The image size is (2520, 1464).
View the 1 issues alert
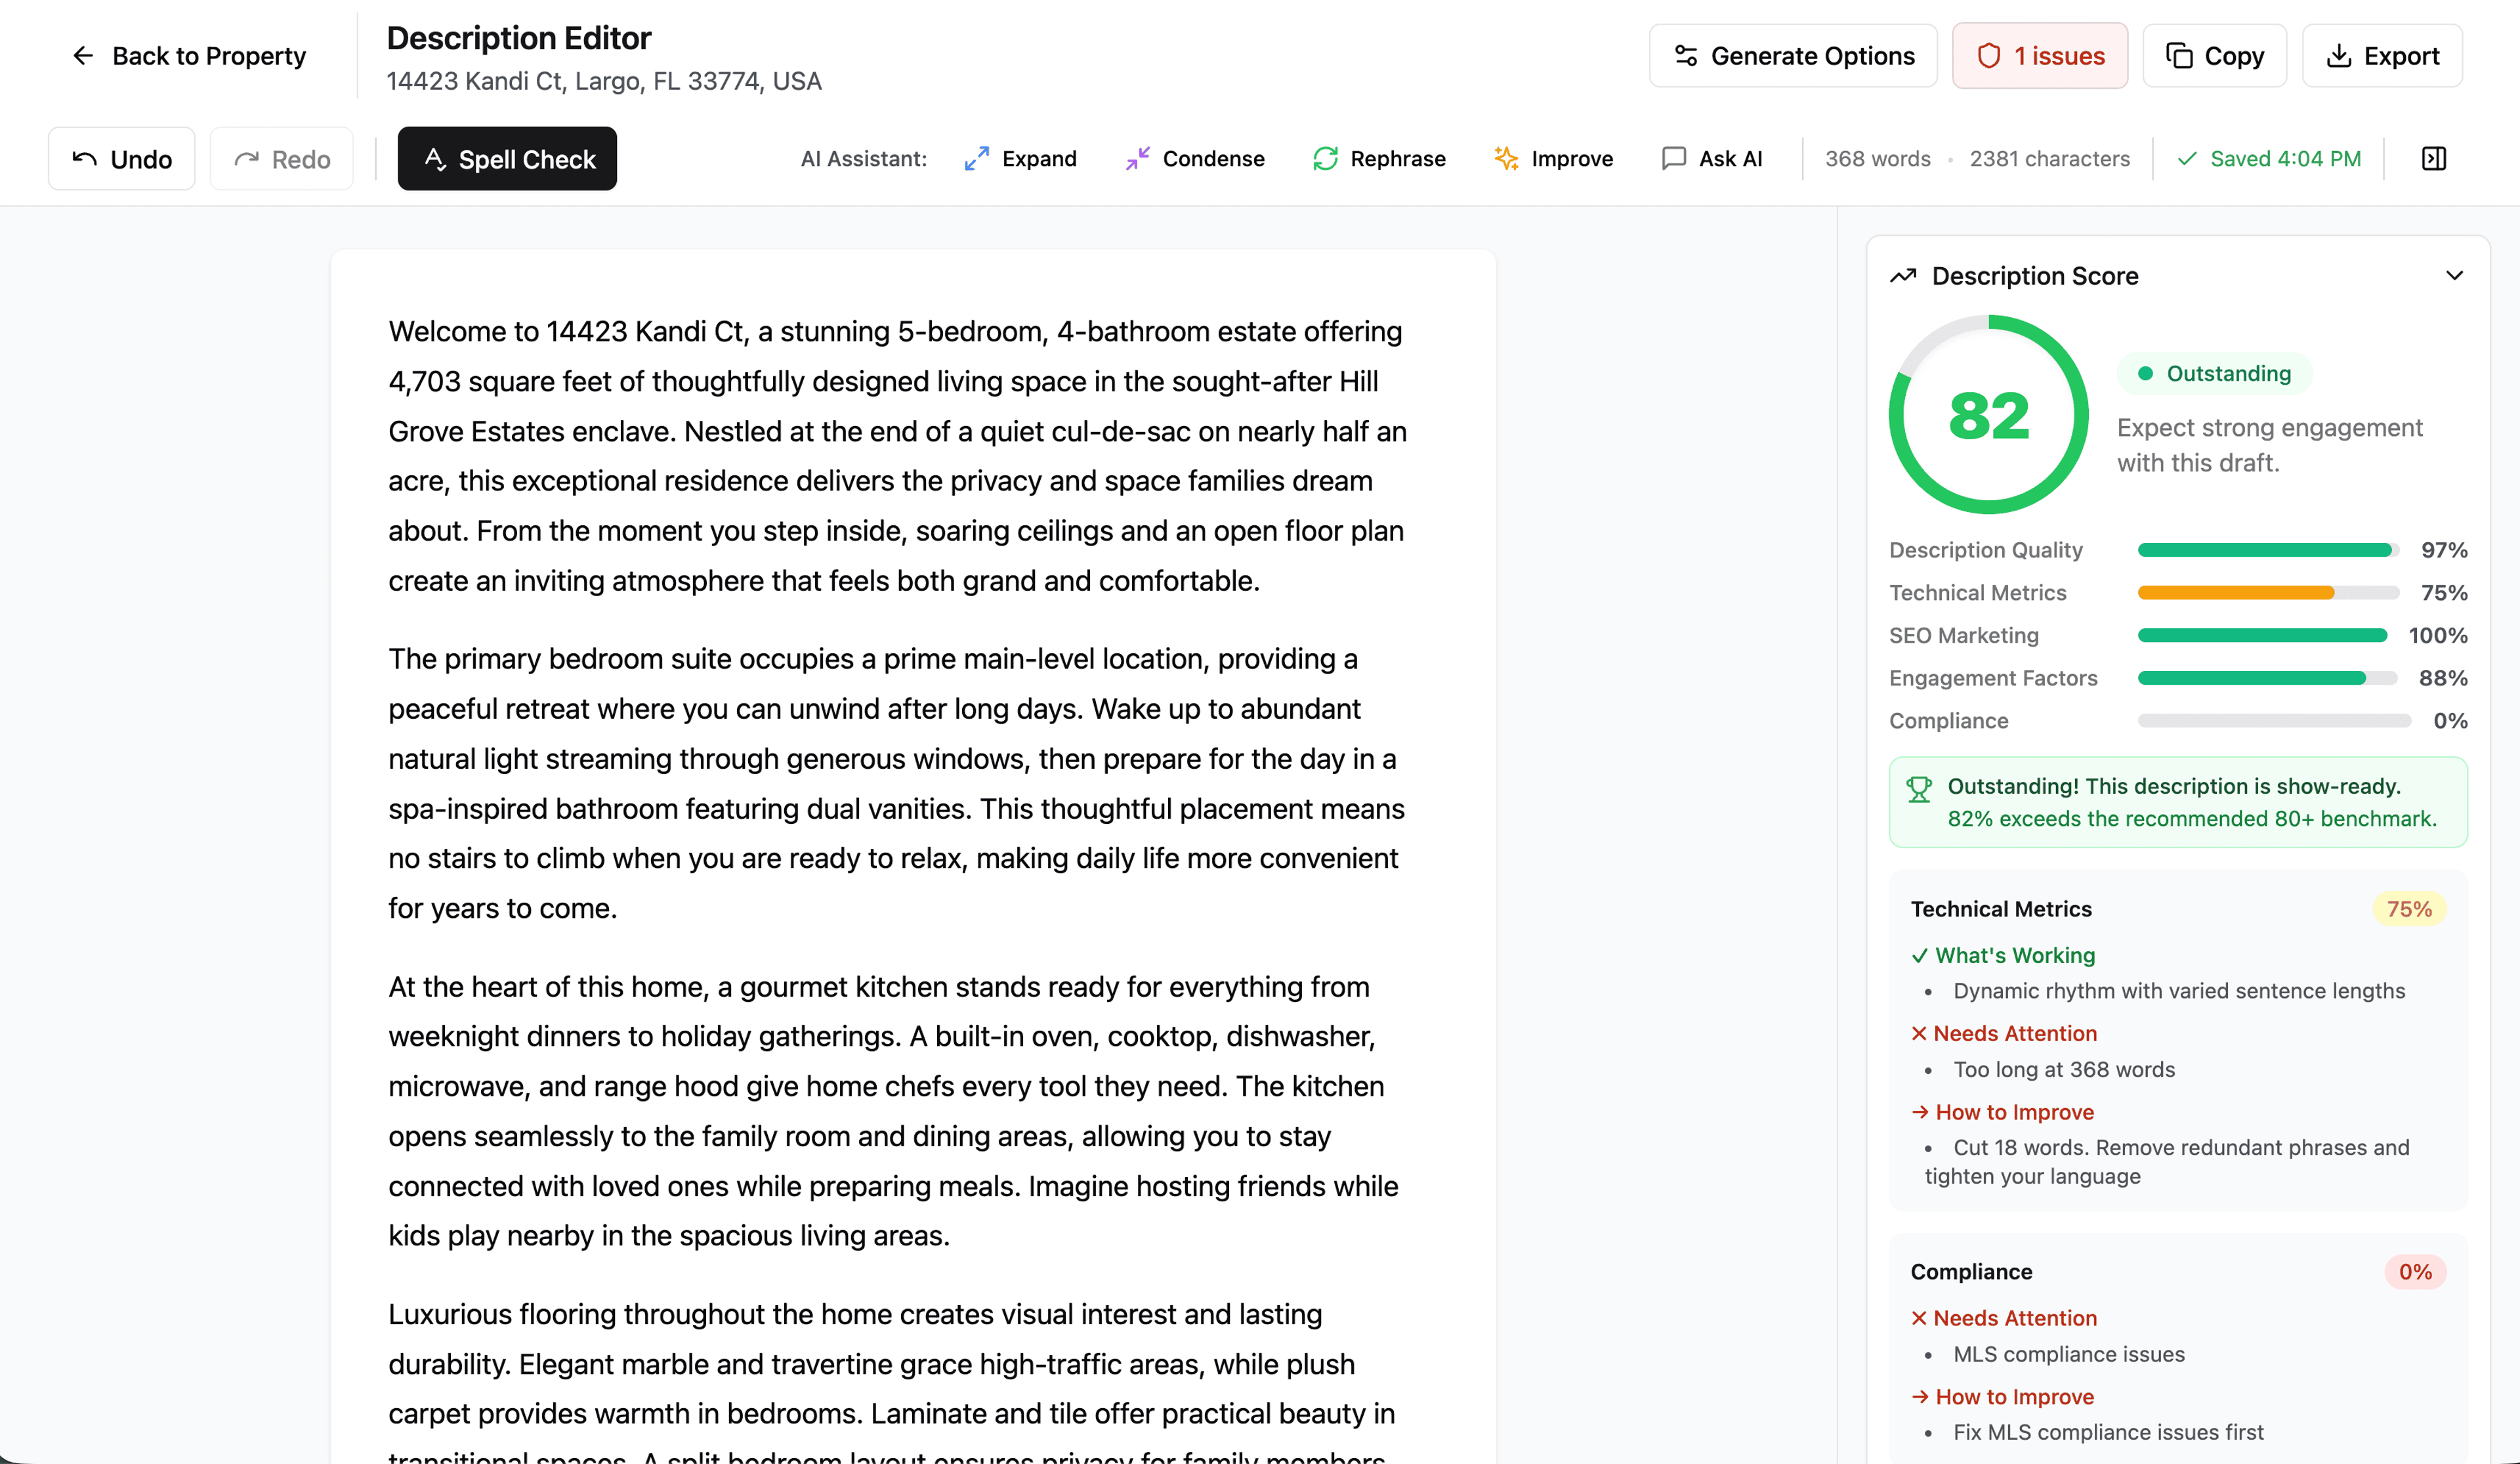(x=2039, y=55)
